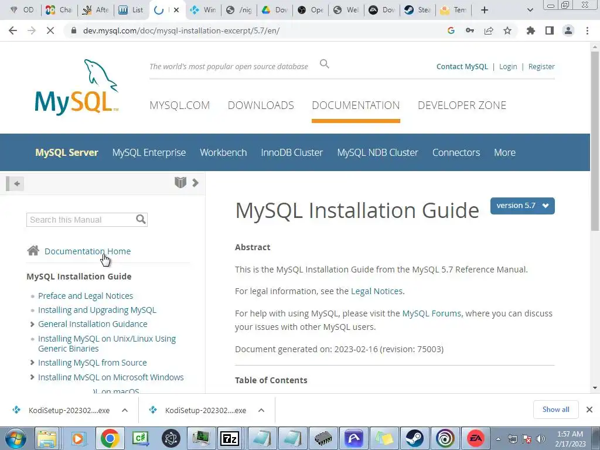Open Steam from the taskbar

(414, 438)
